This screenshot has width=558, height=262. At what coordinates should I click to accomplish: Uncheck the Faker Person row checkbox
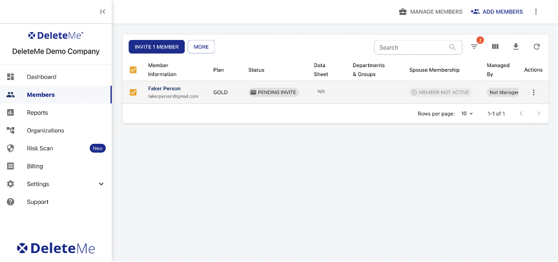point(134,92)
